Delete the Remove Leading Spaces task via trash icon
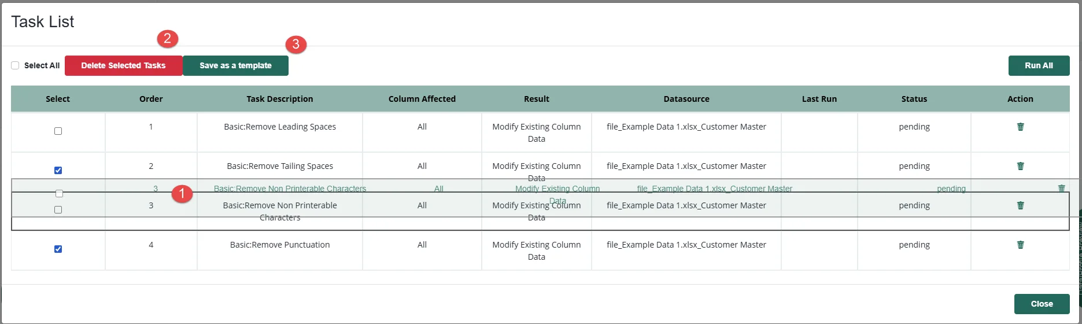The image size is (1082, 324). (1020, 127)
